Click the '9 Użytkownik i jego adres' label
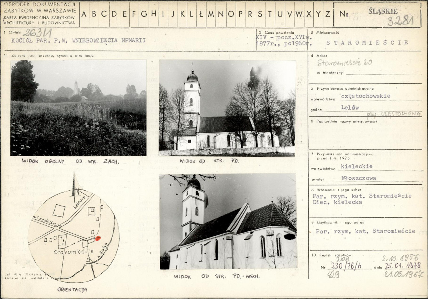428x299 pixels. click(x=337, y=222)
